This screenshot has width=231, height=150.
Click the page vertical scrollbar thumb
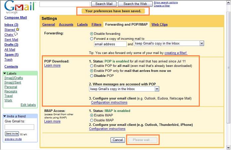tap(228, 68)
